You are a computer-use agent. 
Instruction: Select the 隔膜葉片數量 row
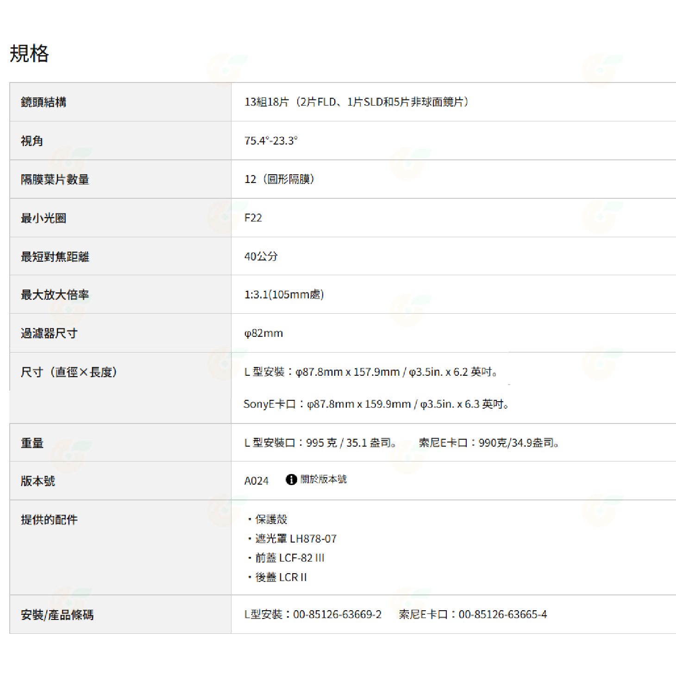point(55,180)
